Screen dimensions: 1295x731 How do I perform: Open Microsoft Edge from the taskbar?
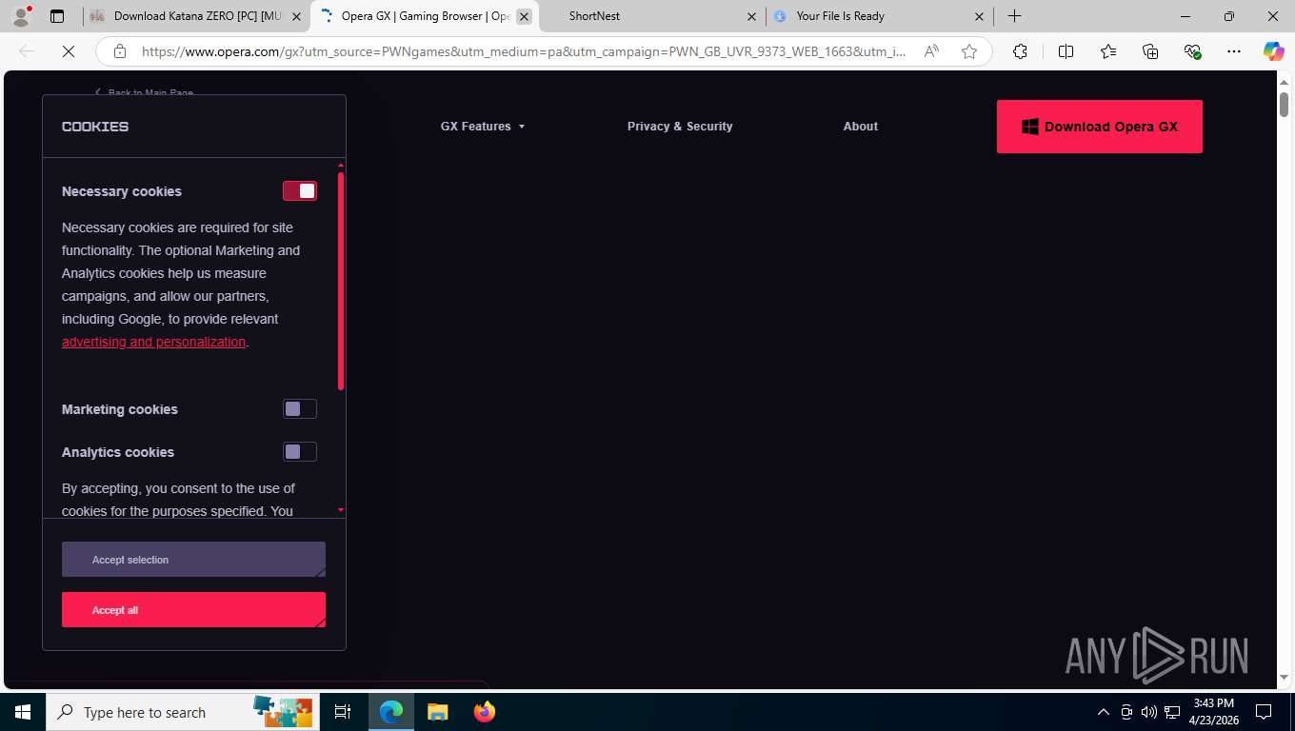391,712
